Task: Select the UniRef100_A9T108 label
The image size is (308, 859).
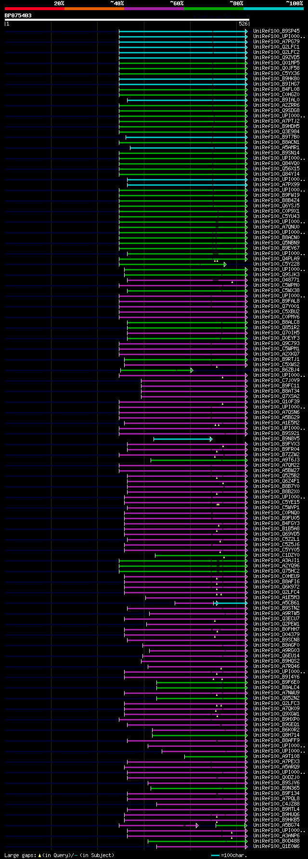Action: click(276, 756)
